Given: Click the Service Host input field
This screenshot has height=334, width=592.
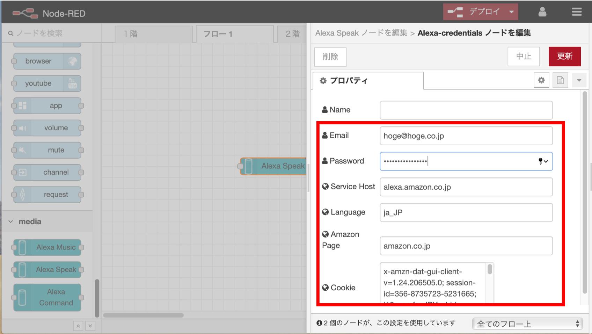Looking at the screenshot, I should pyautogui.click(x=466, y=187).
